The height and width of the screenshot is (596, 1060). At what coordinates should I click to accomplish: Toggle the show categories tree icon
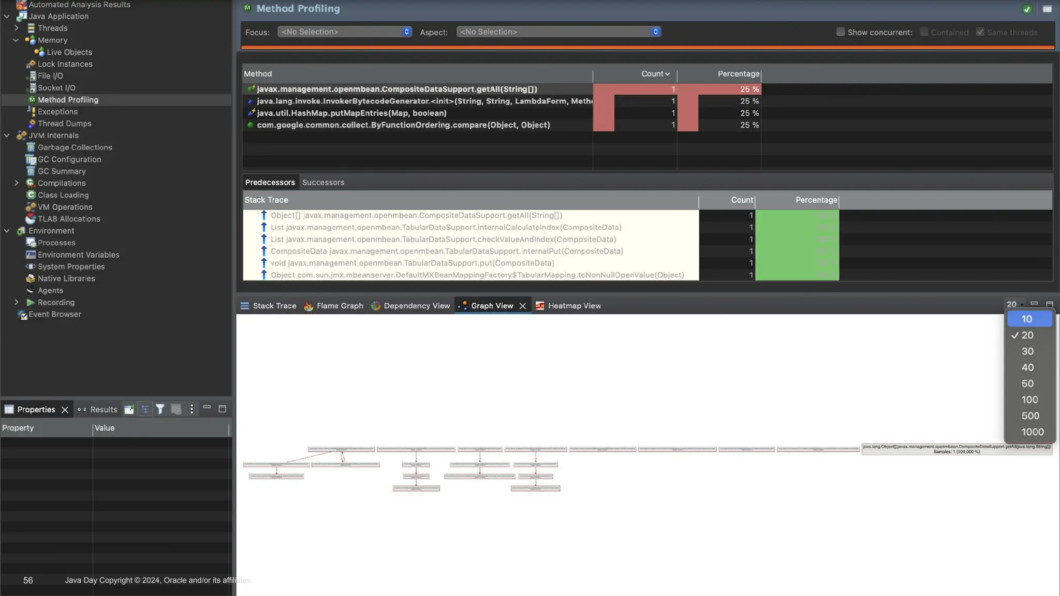tap(145, 409)
